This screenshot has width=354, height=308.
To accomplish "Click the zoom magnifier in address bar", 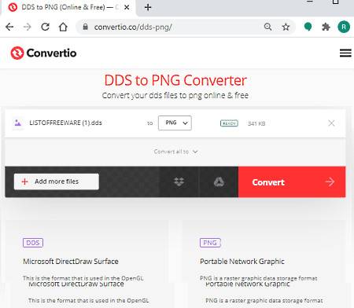I will coord(267,27).
